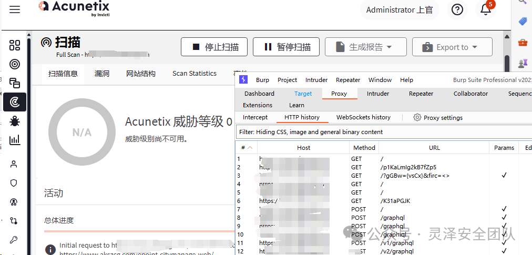The width and height of the screenshot is (532, 255).
Task: Open the key icon in sidebar
Action: tap(14, 240)
